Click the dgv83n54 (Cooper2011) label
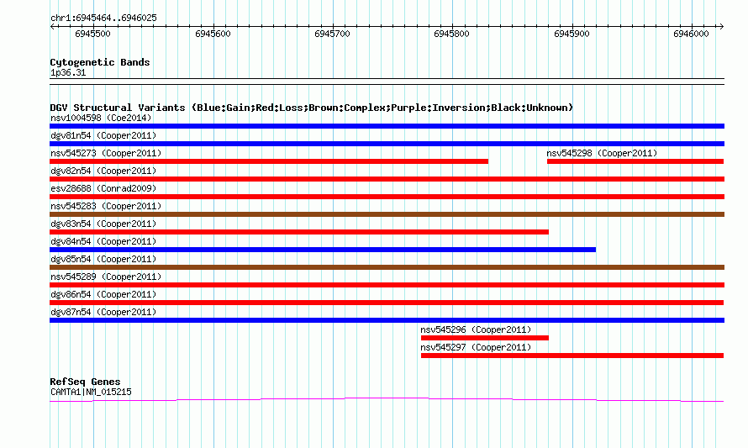The image size is (748, 448). click(103, 224)
